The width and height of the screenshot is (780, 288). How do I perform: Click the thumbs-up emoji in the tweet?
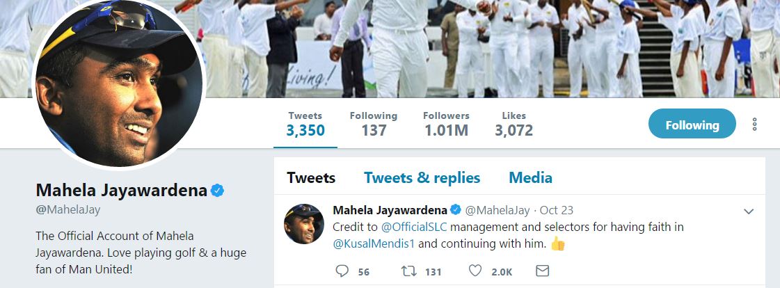coord(557,243)
